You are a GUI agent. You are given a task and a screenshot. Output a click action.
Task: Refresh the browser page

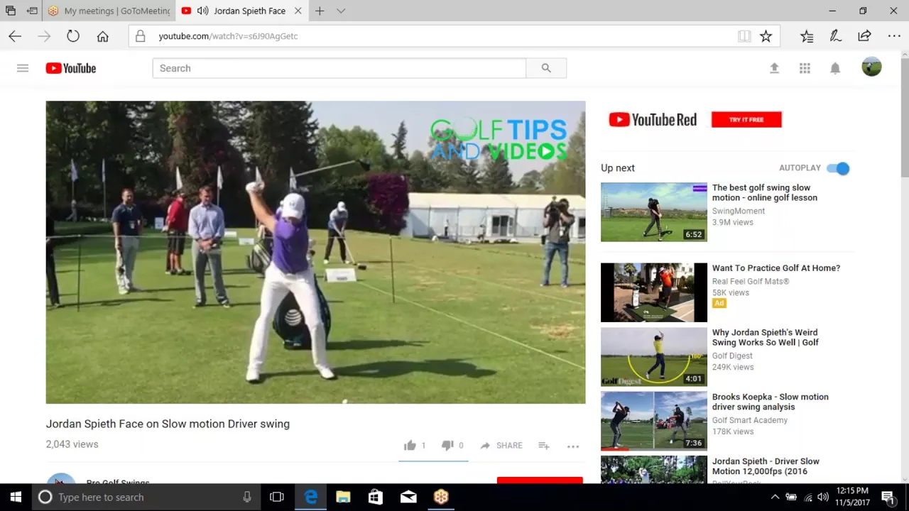pyautogui.click(x=73, y=36)
